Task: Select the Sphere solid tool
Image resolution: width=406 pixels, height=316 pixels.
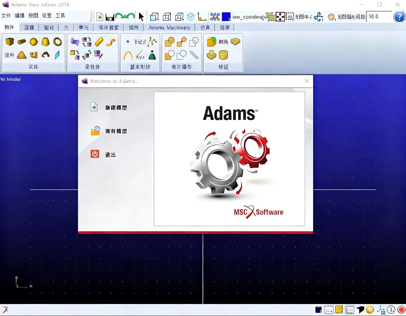Action: [33, 42]
